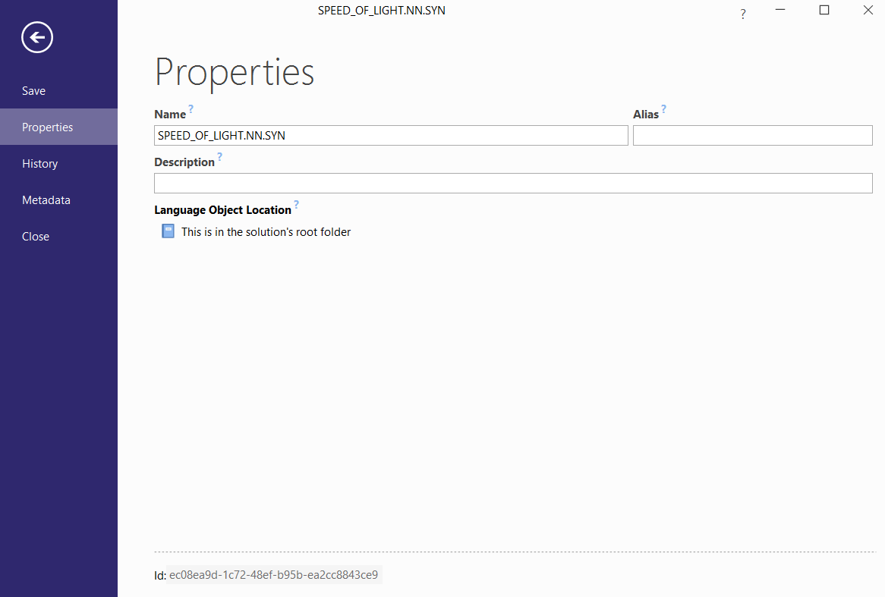
Task: Maximize the application window
Action: (824, 10)
